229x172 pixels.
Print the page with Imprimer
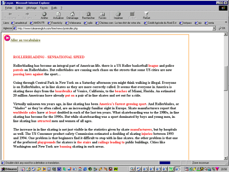[118, 16]
